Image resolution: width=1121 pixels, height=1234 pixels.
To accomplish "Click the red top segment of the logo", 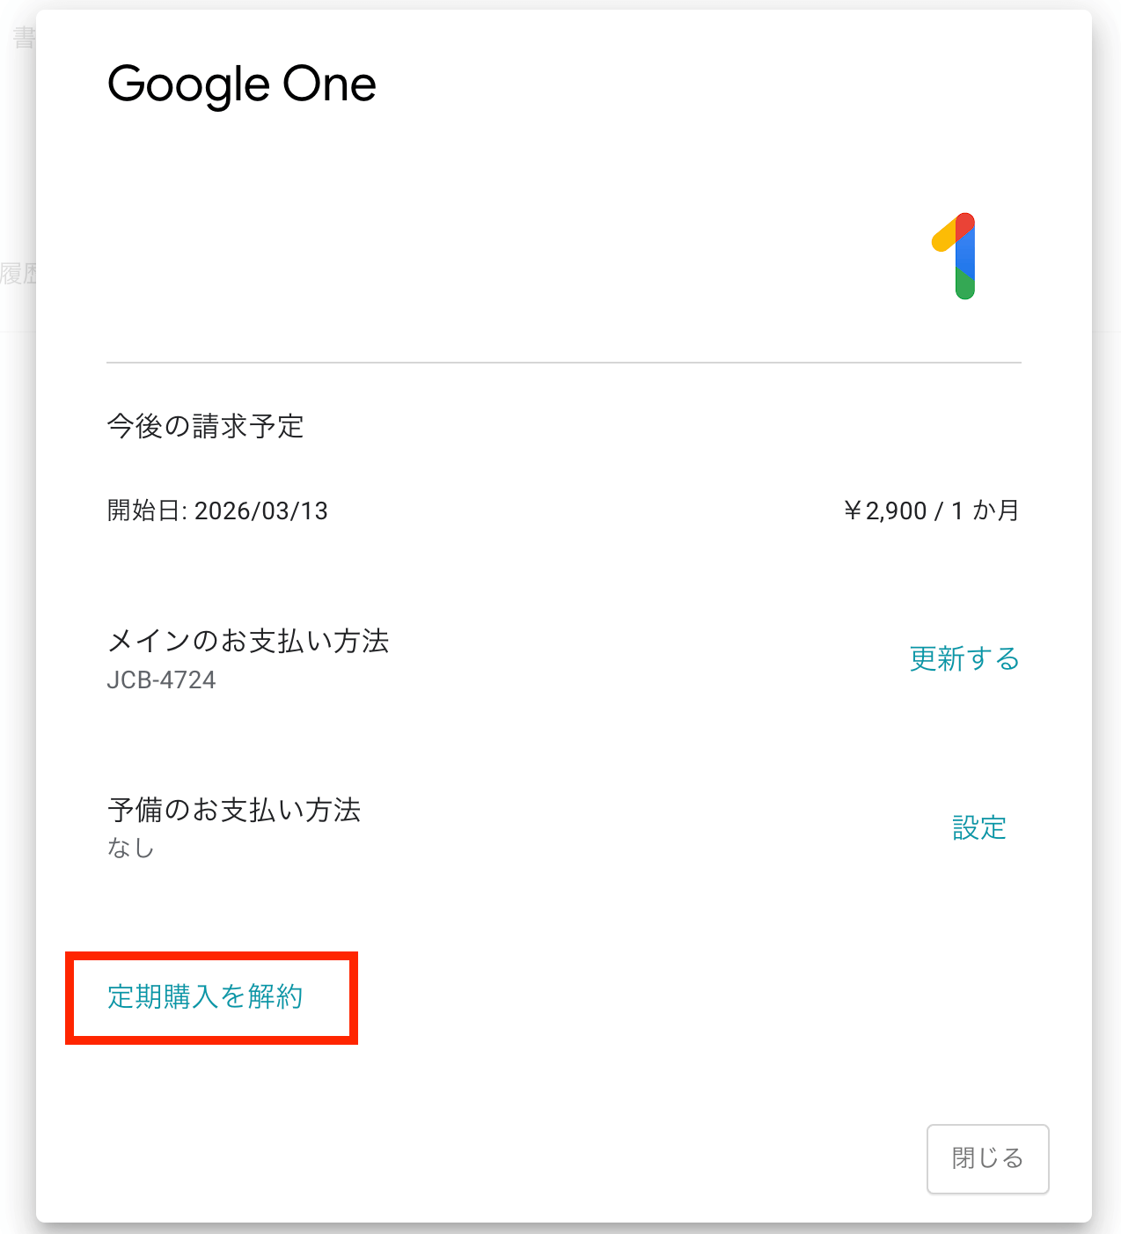I will [965, 224].
